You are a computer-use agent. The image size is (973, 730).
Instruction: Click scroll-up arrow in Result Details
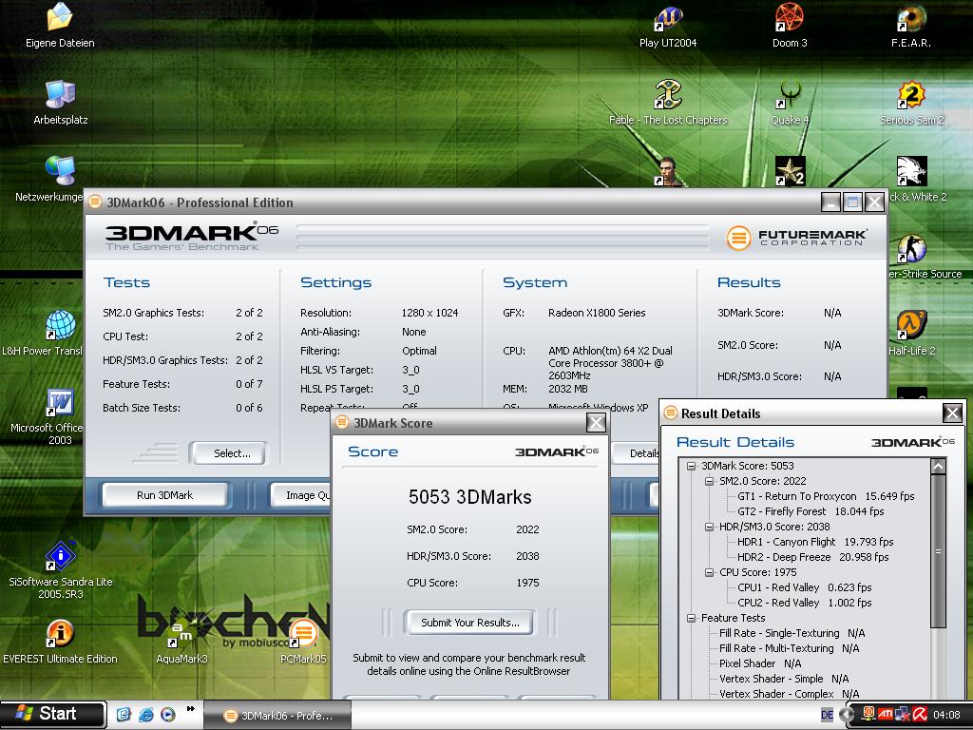(938, 466)
